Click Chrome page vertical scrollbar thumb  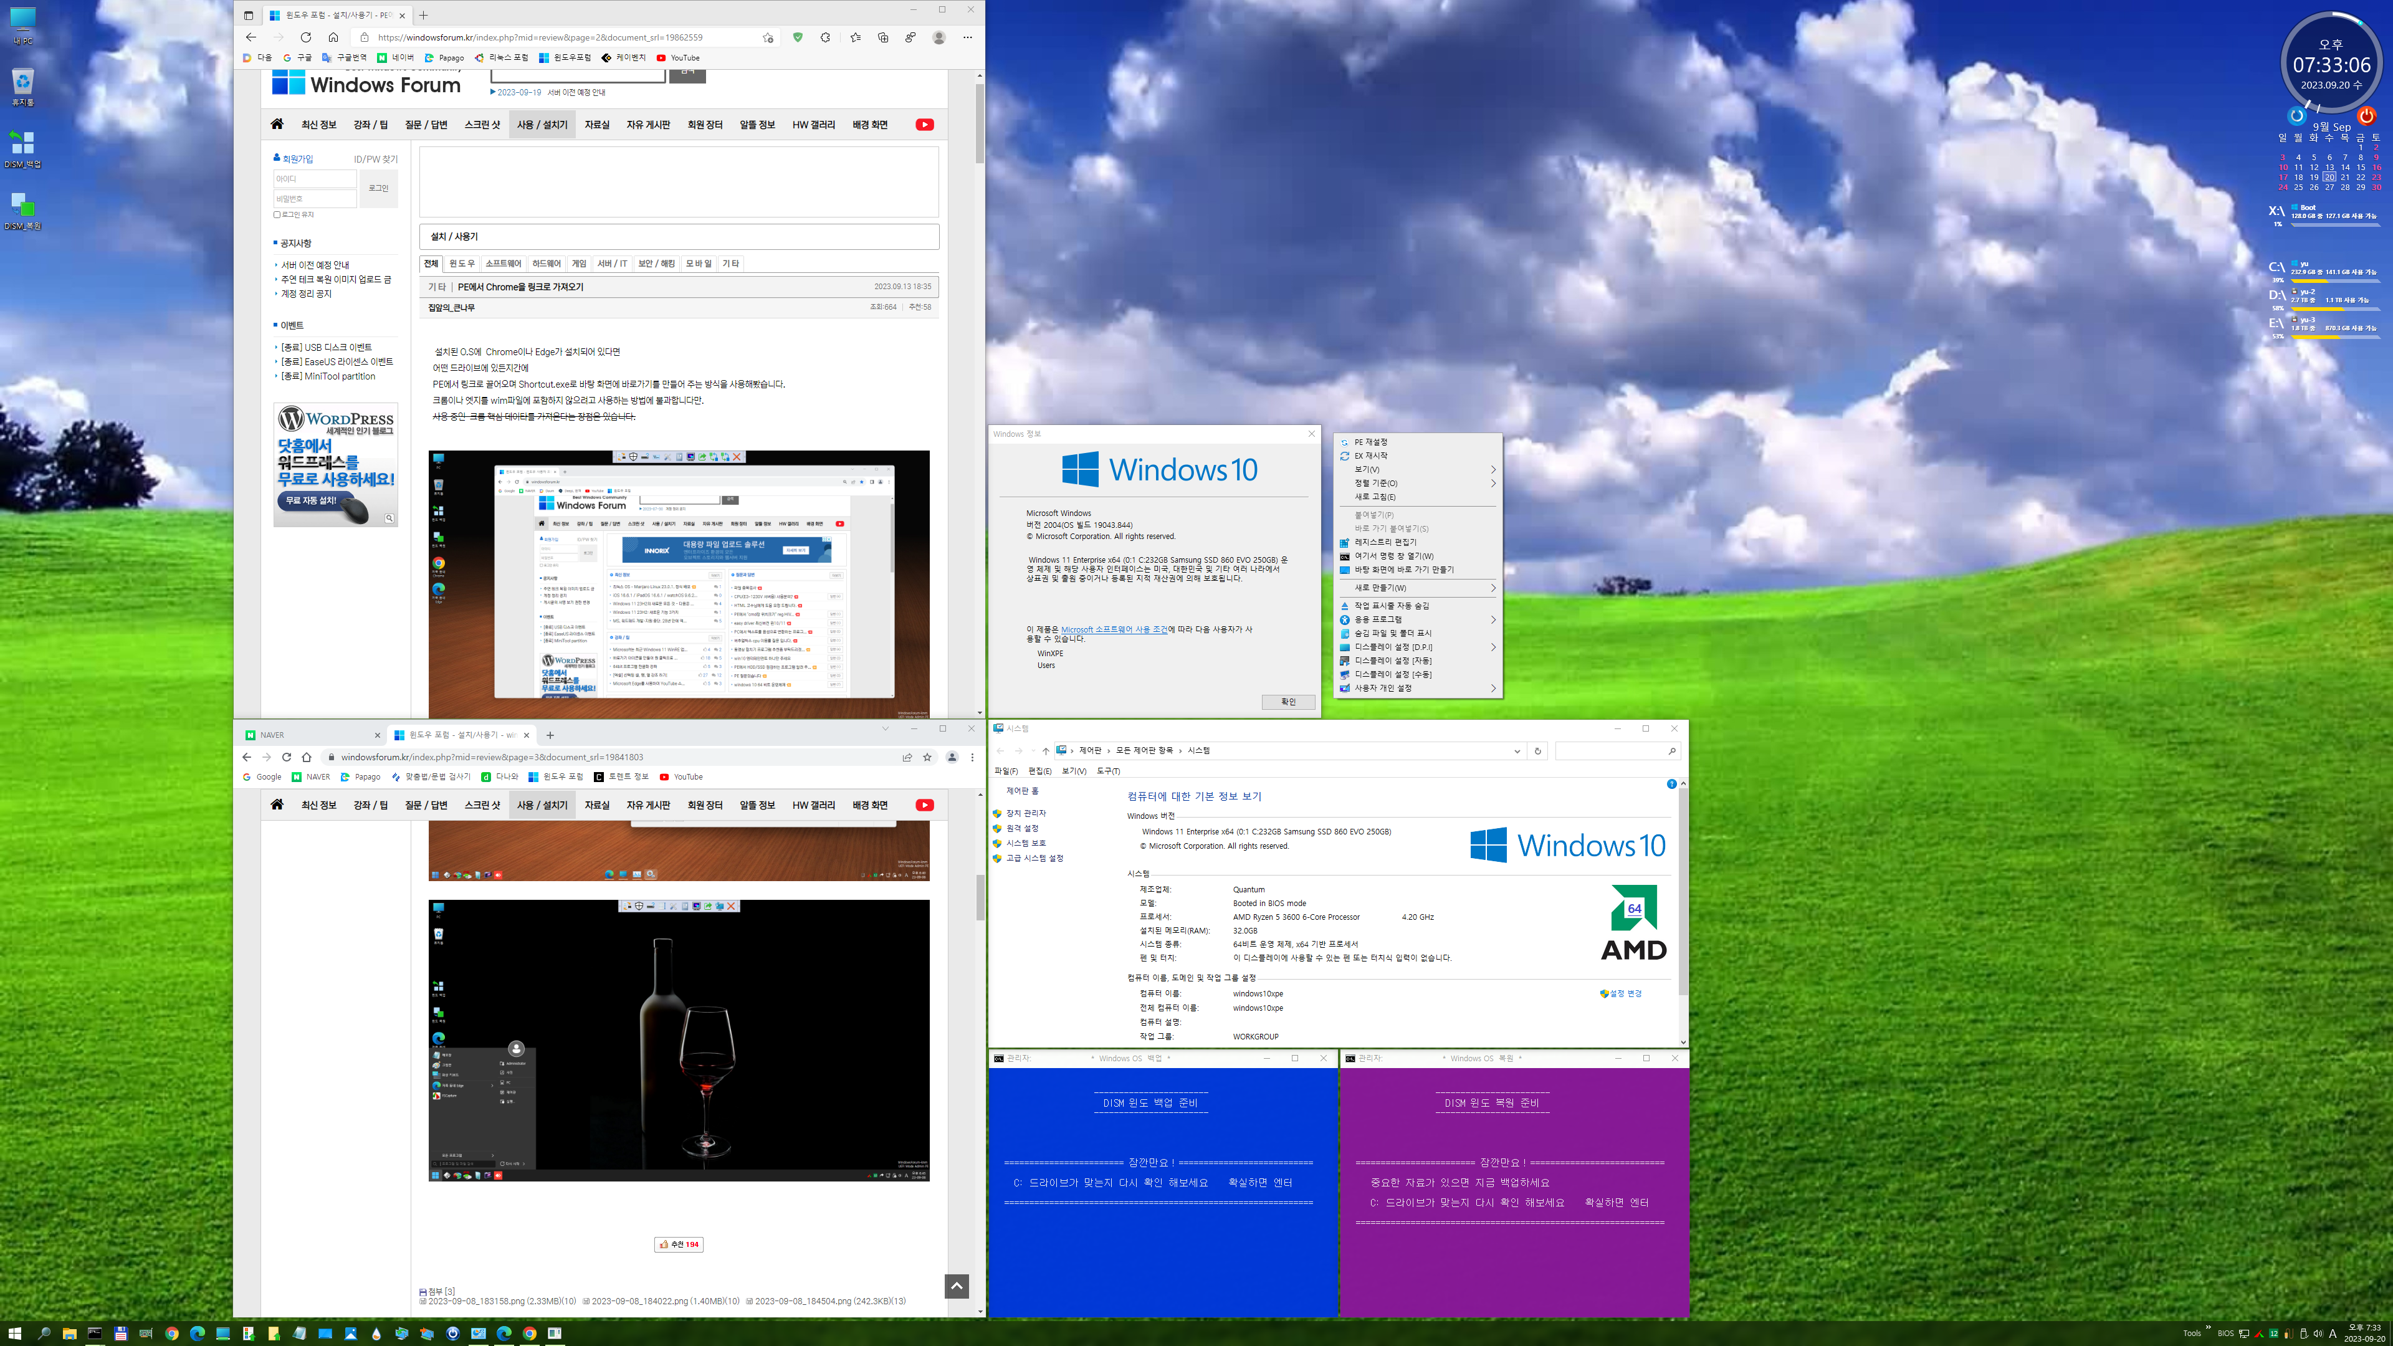[x=979, y=897]
